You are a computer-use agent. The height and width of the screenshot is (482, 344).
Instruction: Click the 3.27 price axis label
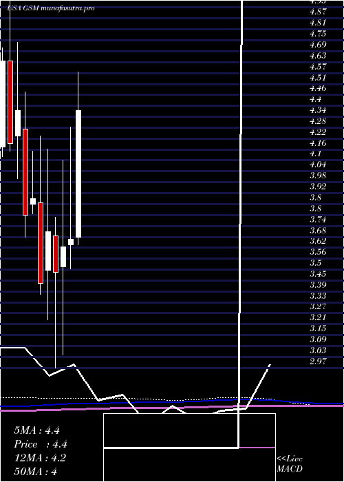pyautogui.click(x=318, y=306)
